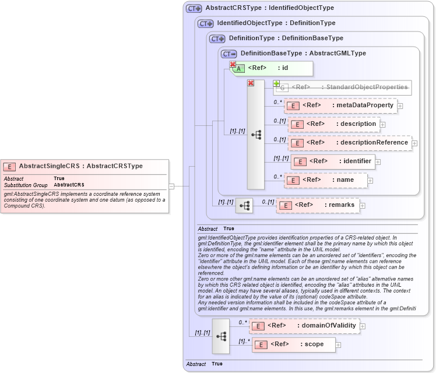This screenshot has height=373, width=436.
Task: Click the E icon of description element
Action: (297, 125)
